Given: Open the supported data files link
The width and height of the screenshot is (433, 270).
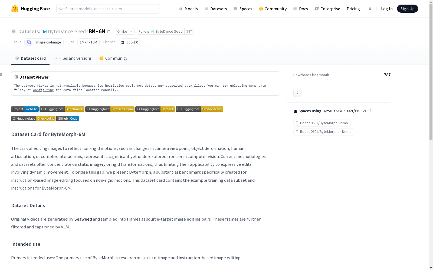Looking at the screenshot, I should pos(185,86).
